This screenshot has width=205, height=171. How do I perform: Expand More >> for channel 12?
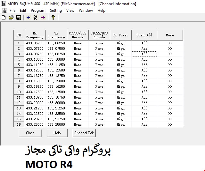pyautogui.click(x=170, y=103)
